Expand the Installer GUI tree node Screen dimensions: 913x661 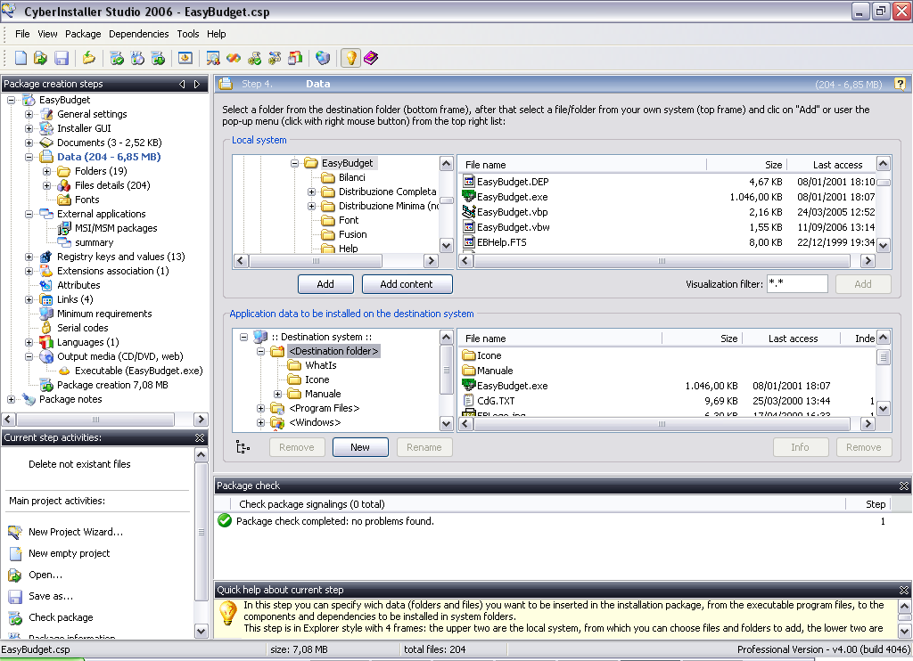pos(29,128)
